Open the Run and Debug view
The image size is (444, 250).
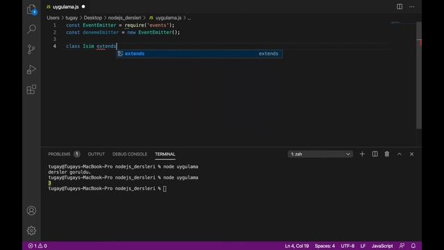point(31,69)
